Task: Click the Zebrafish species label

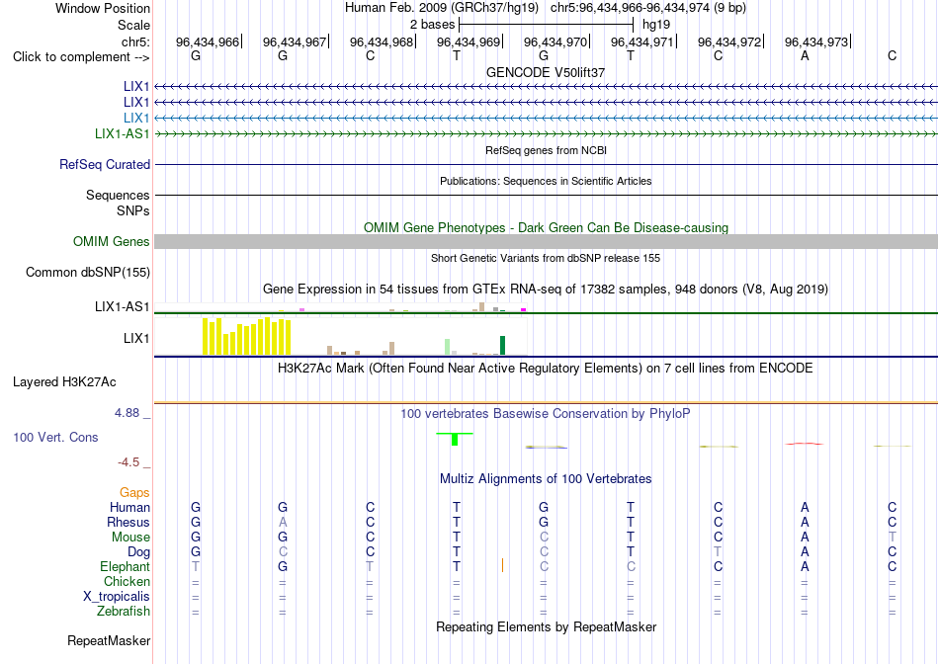Action: [124, 612]
